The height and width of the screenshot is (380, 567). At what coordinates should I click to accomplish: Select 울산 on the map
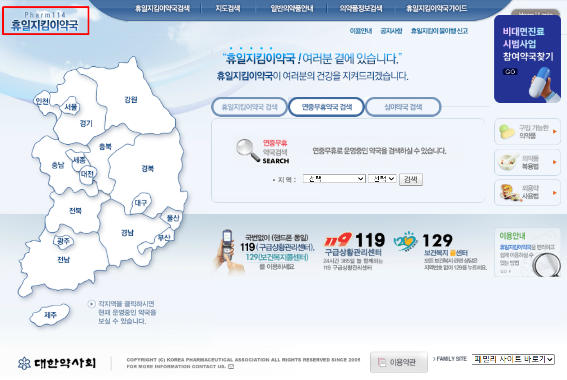click(173, 218)
